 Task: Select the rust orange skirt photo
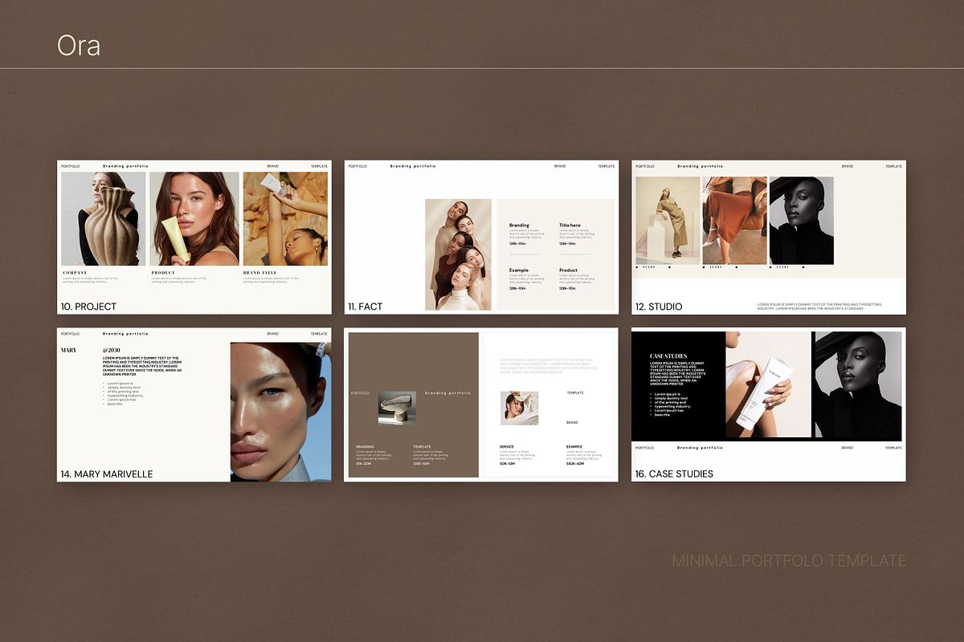(x=734, y=221)
